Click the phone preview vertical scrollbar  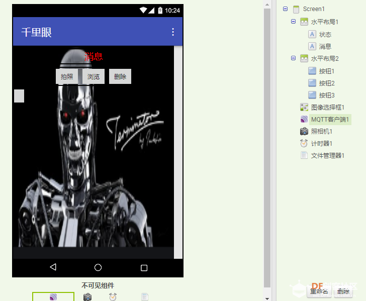(178, 152)
